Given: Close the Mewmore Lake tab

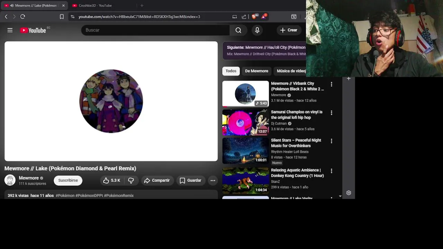Looking at the screenshot, I should [63, 6].
